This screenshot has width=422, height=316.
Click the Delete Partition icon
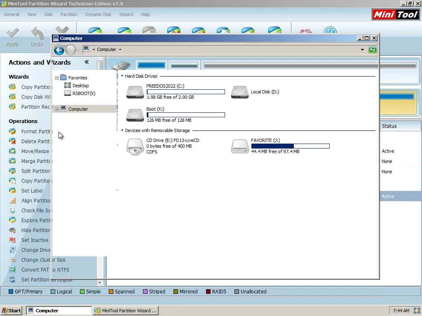pyautogui.click(x=12, y=142)
